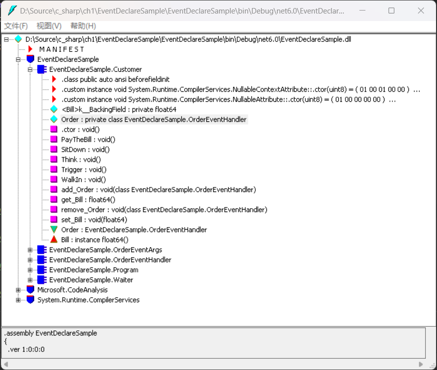The image size is (437, 370).
Task: Expand the EventDeclareSample.Program class node
Action: click(30, 270)
